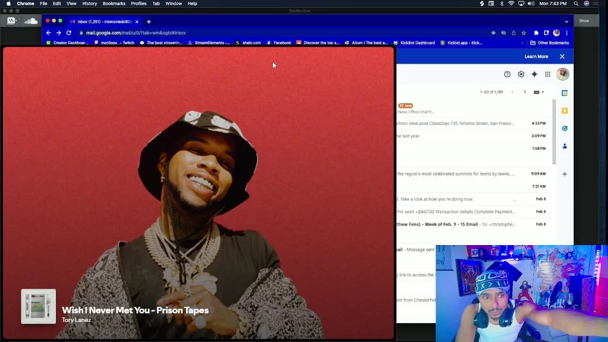Open The best streaming bookmark
The image size is (608, 342).
[x=161, y=43]
